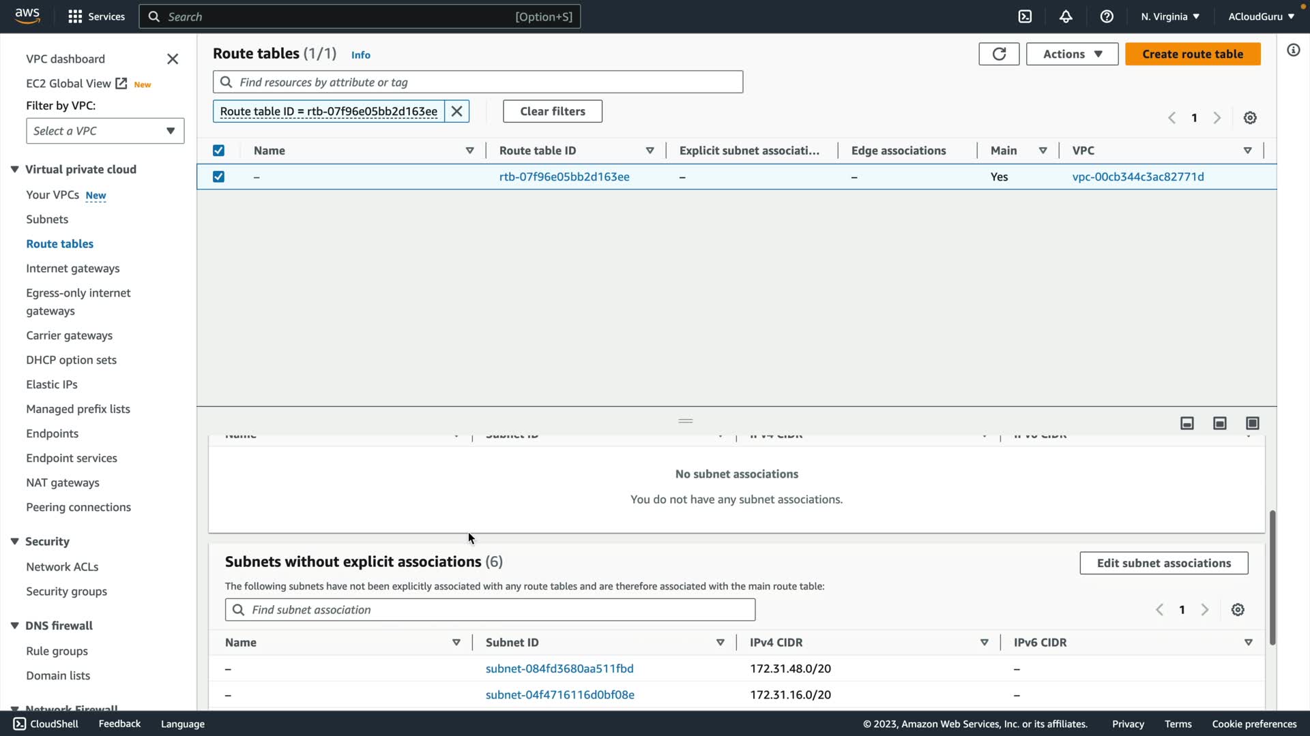Viewport: 1310px width, 736px height.
Task: Open the notifications bell
Action: tap(1066, 16)
